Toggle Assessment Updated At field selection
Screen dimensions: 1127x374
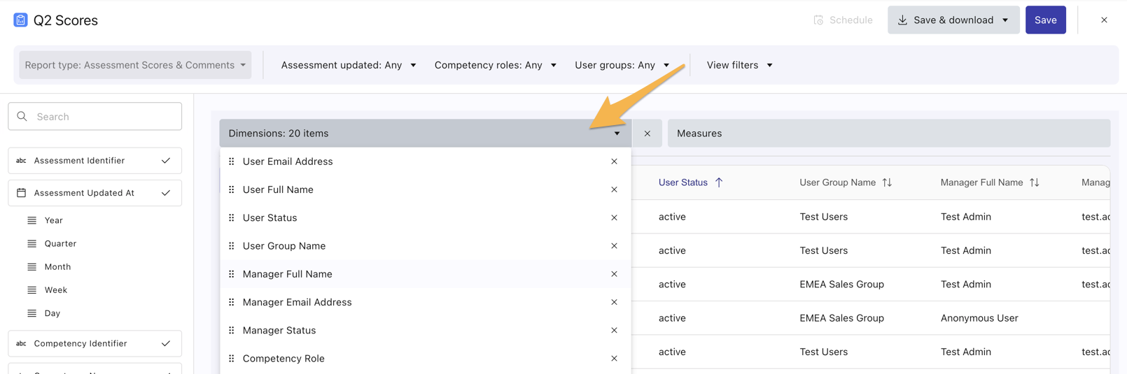tap(166, 193)
